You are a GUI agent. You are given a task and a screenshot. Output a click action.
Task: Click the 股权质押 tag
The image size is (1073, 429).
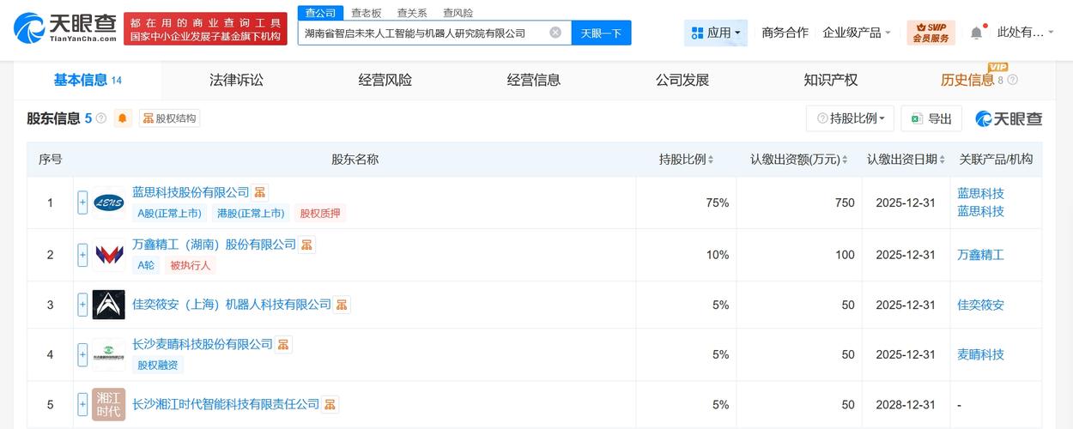(319, 214)
